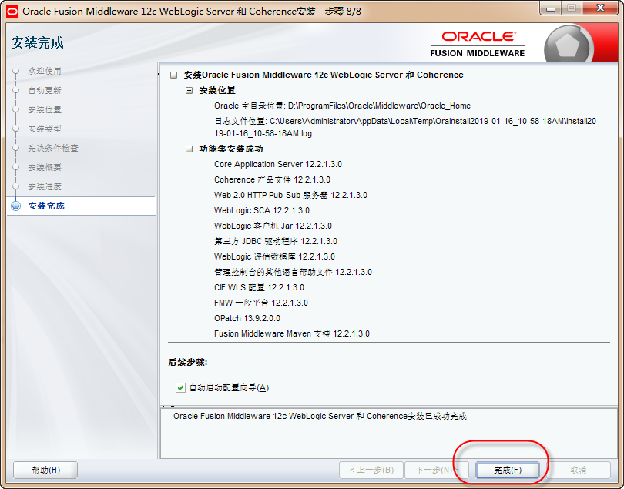Click the 取消 cancel button

[579, 470]
